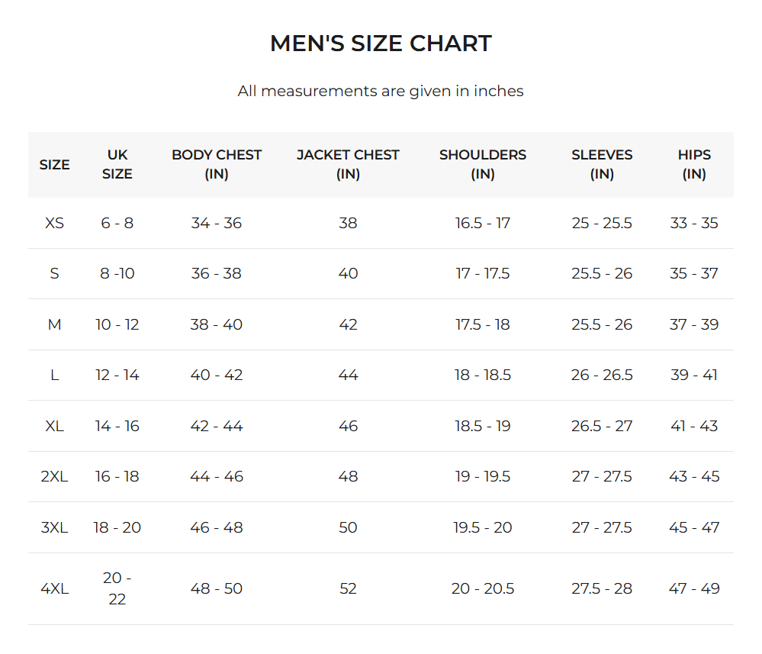
Task: Select the SIZE column header
Action: (54, 165)
